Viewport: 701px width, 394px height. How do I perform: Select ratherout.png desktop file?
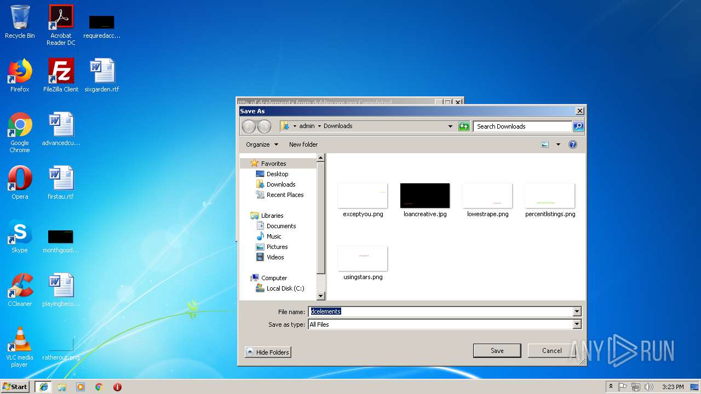61,350
